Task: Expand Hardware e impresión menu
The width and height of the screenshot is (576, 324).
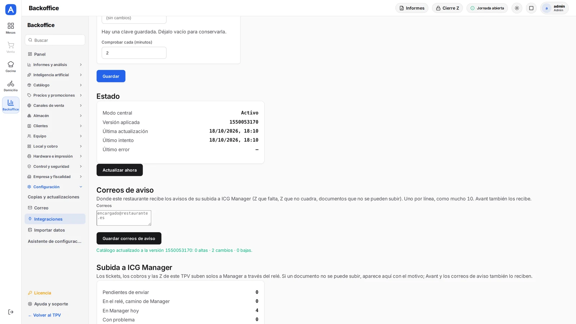Action: coord(55,156)
